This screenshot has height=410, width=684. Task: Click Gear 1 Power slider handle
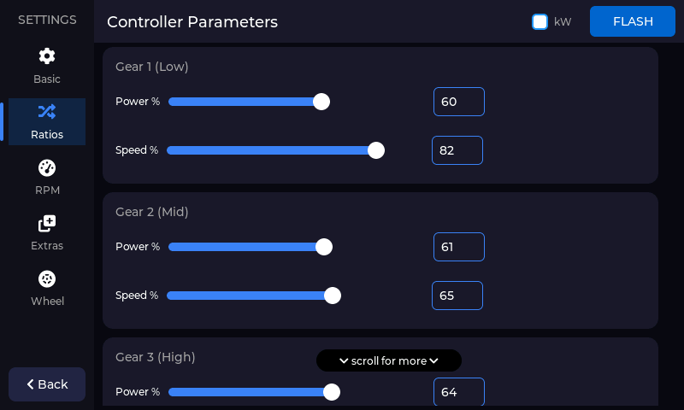click(321, 102)
